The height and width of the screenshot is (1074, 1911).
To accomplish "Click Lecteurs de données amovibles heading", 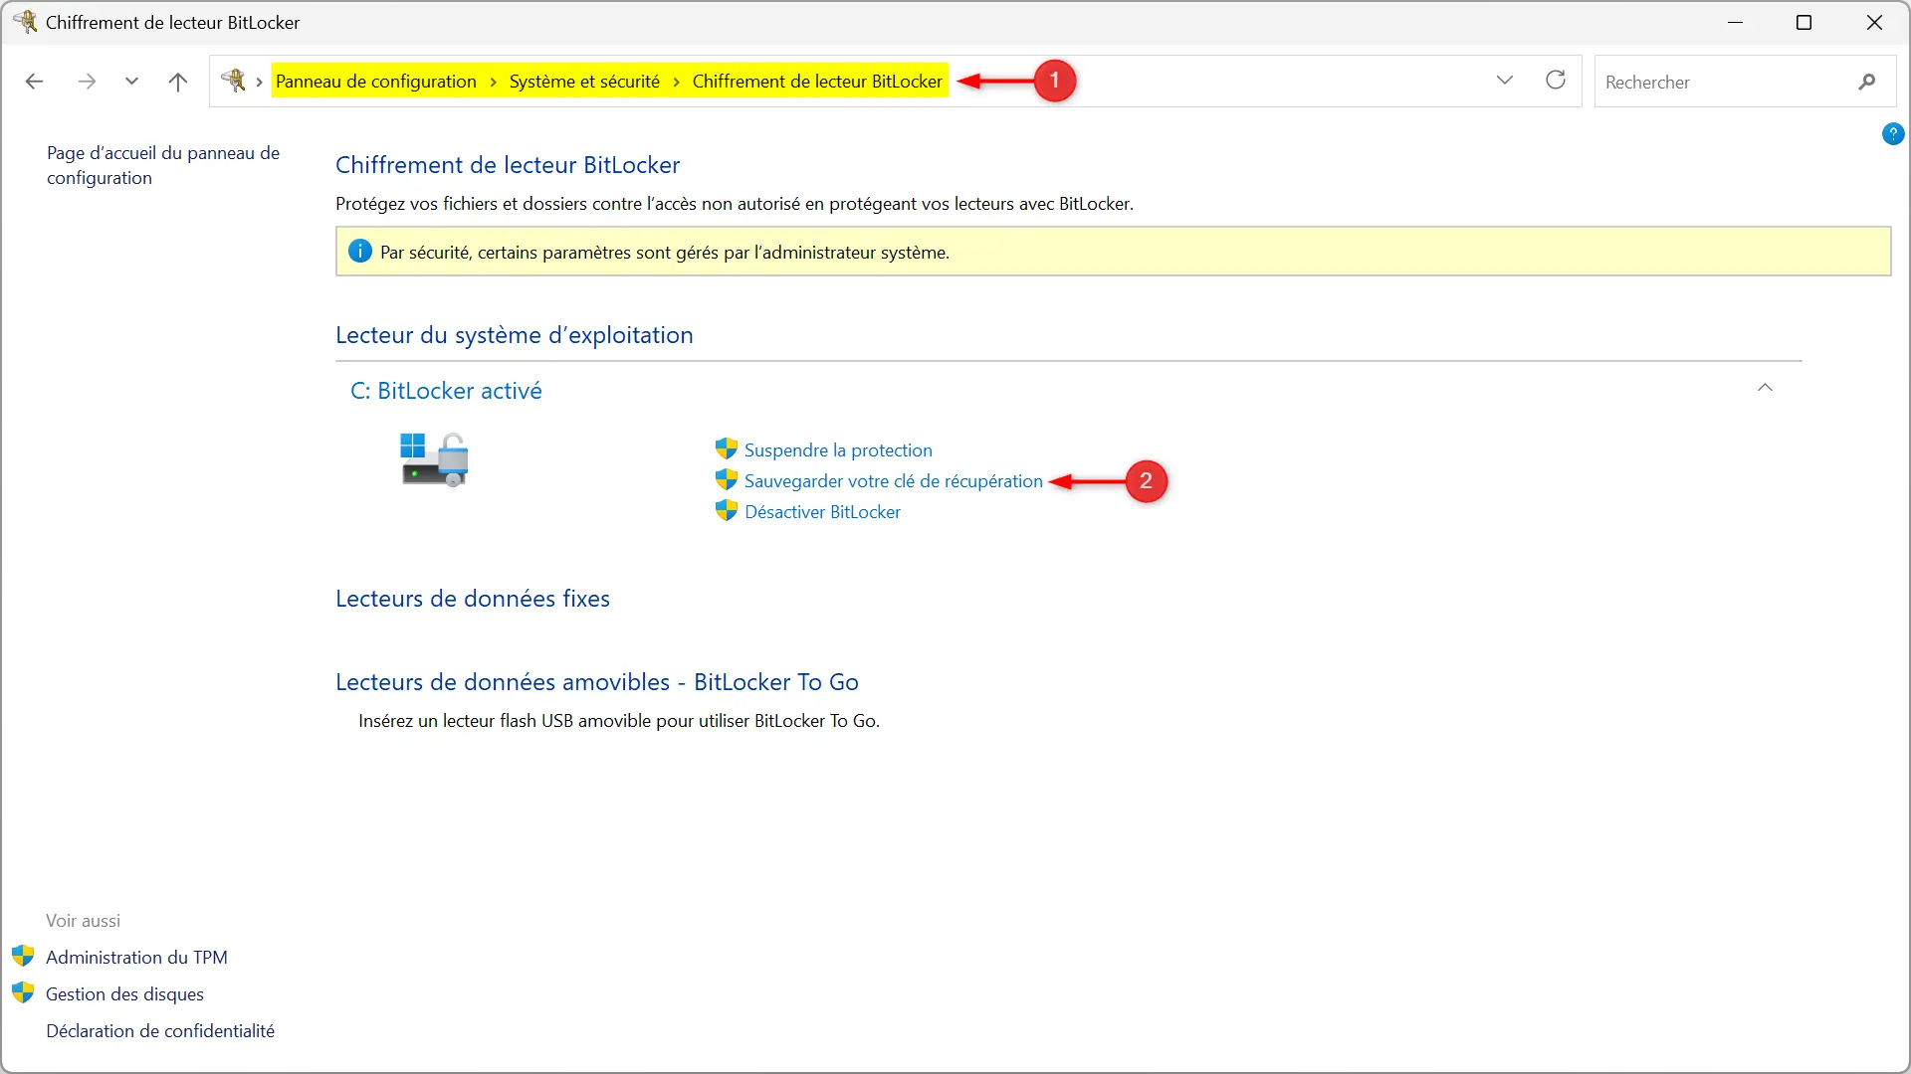I will click(x=597, y=682).
